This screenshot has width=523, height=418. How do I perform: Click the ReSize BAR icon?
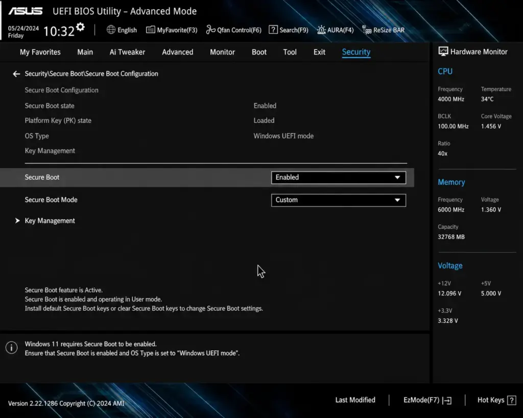click(x=367, y=30)
